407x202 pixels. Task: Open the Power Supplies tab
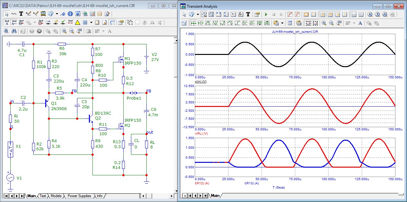click(x=79, y=196)
